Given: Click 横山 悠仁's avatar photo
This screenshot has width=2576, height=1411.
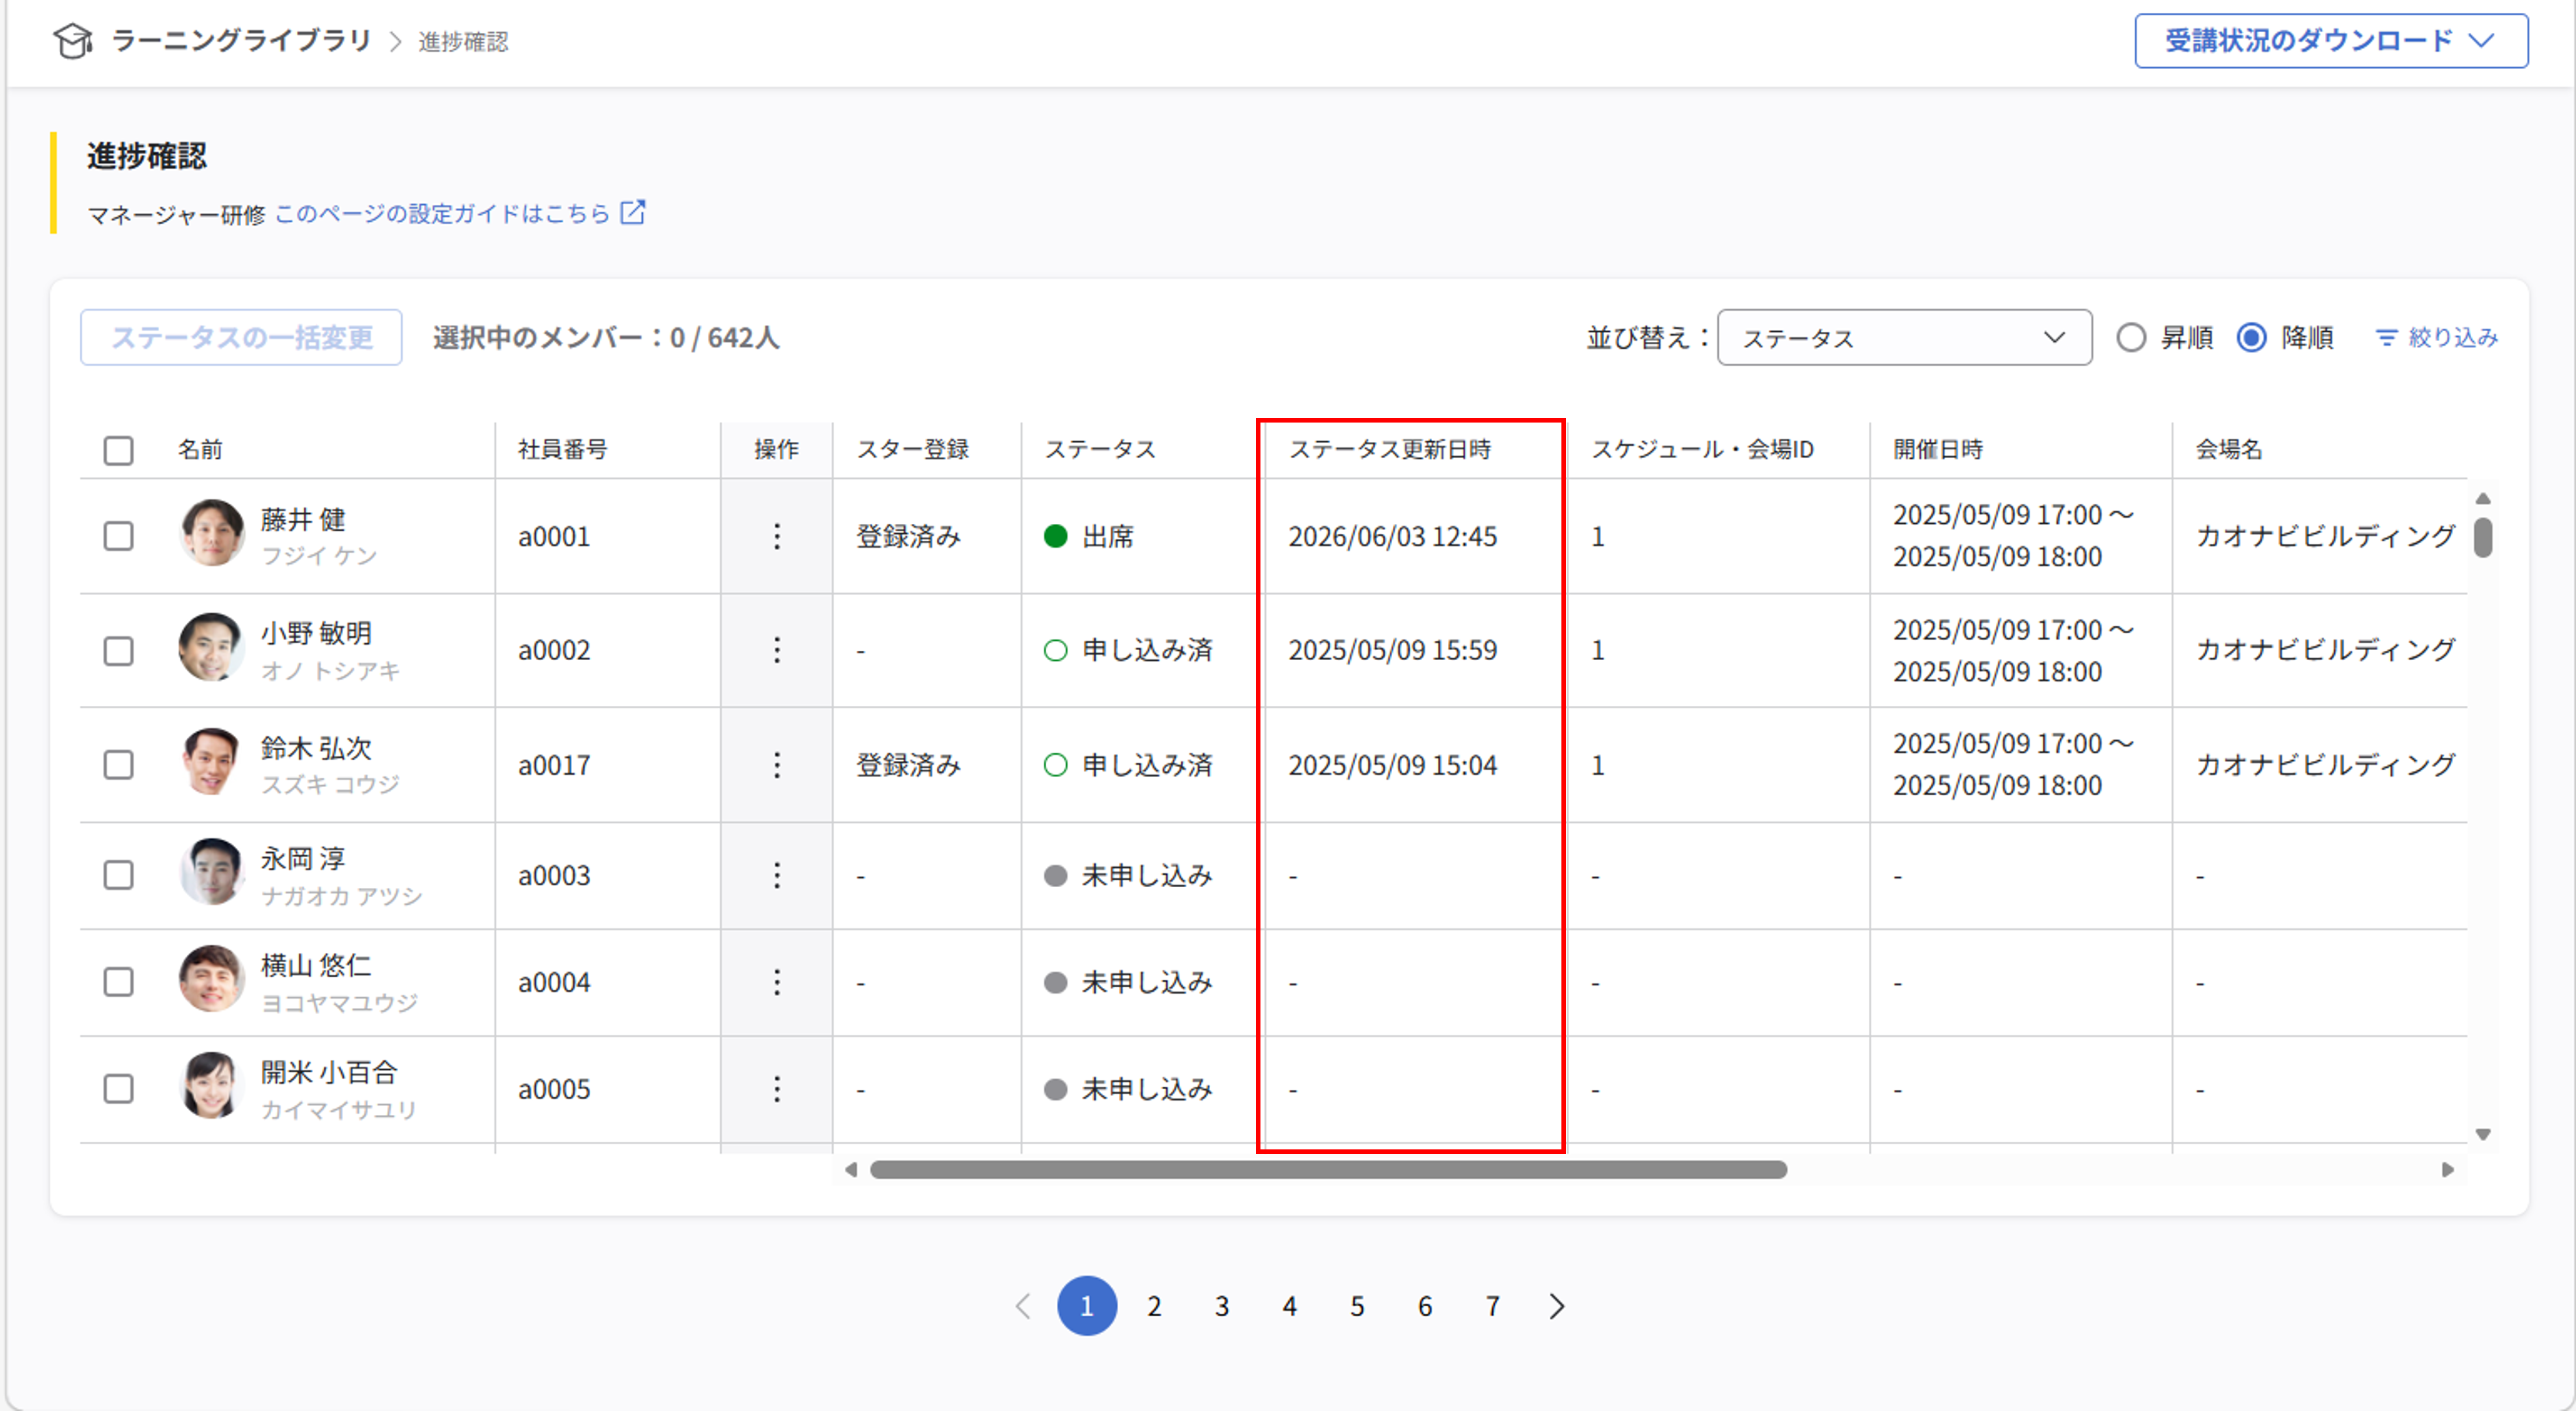Looking at the screenshot, I should pyautogui.click(x=212, y=979).
